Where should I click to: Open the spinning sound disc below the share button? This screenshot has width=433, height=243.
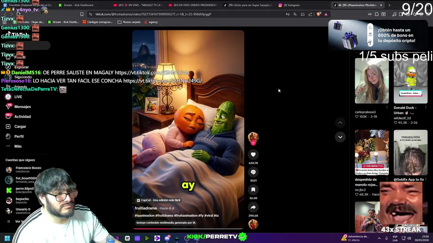253,224
